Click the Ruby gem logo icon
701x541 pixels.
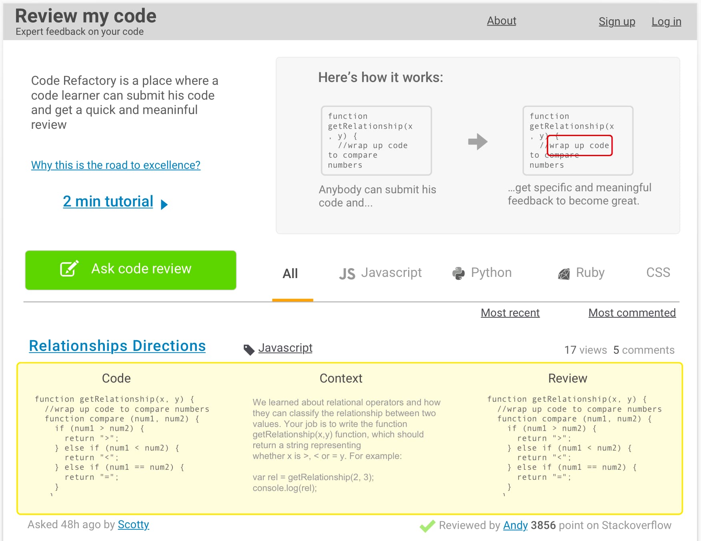[x=564, y=274]
